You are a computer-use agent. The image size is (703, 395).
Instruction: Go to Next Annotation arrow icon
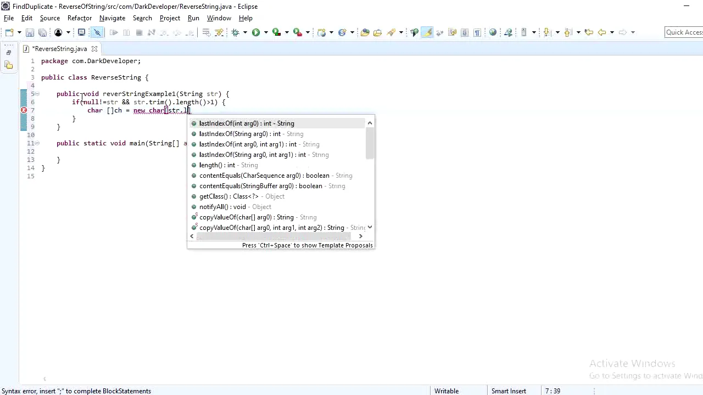(546, 32)
